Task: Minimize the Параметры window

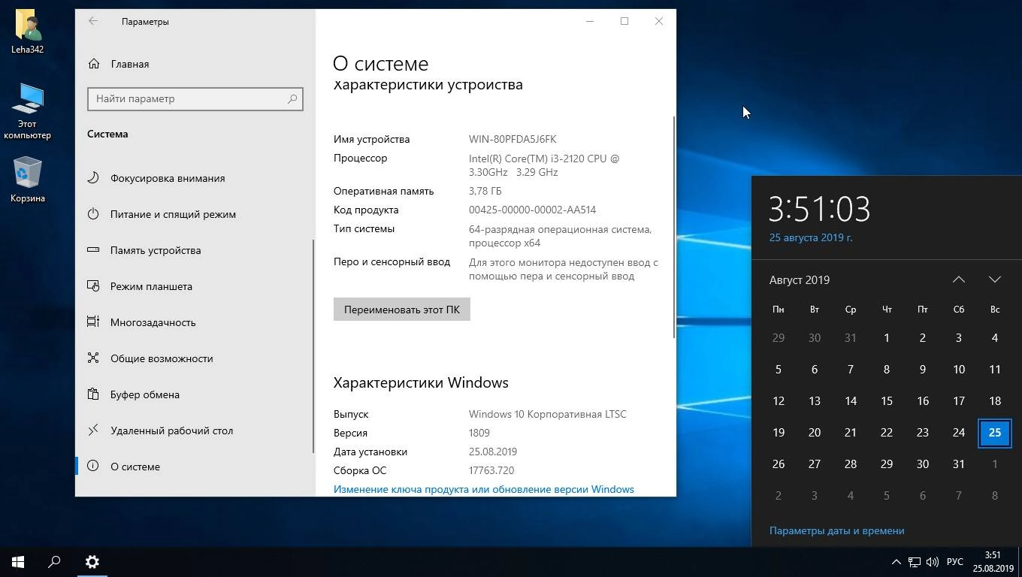Action: [x=590, y=21]
